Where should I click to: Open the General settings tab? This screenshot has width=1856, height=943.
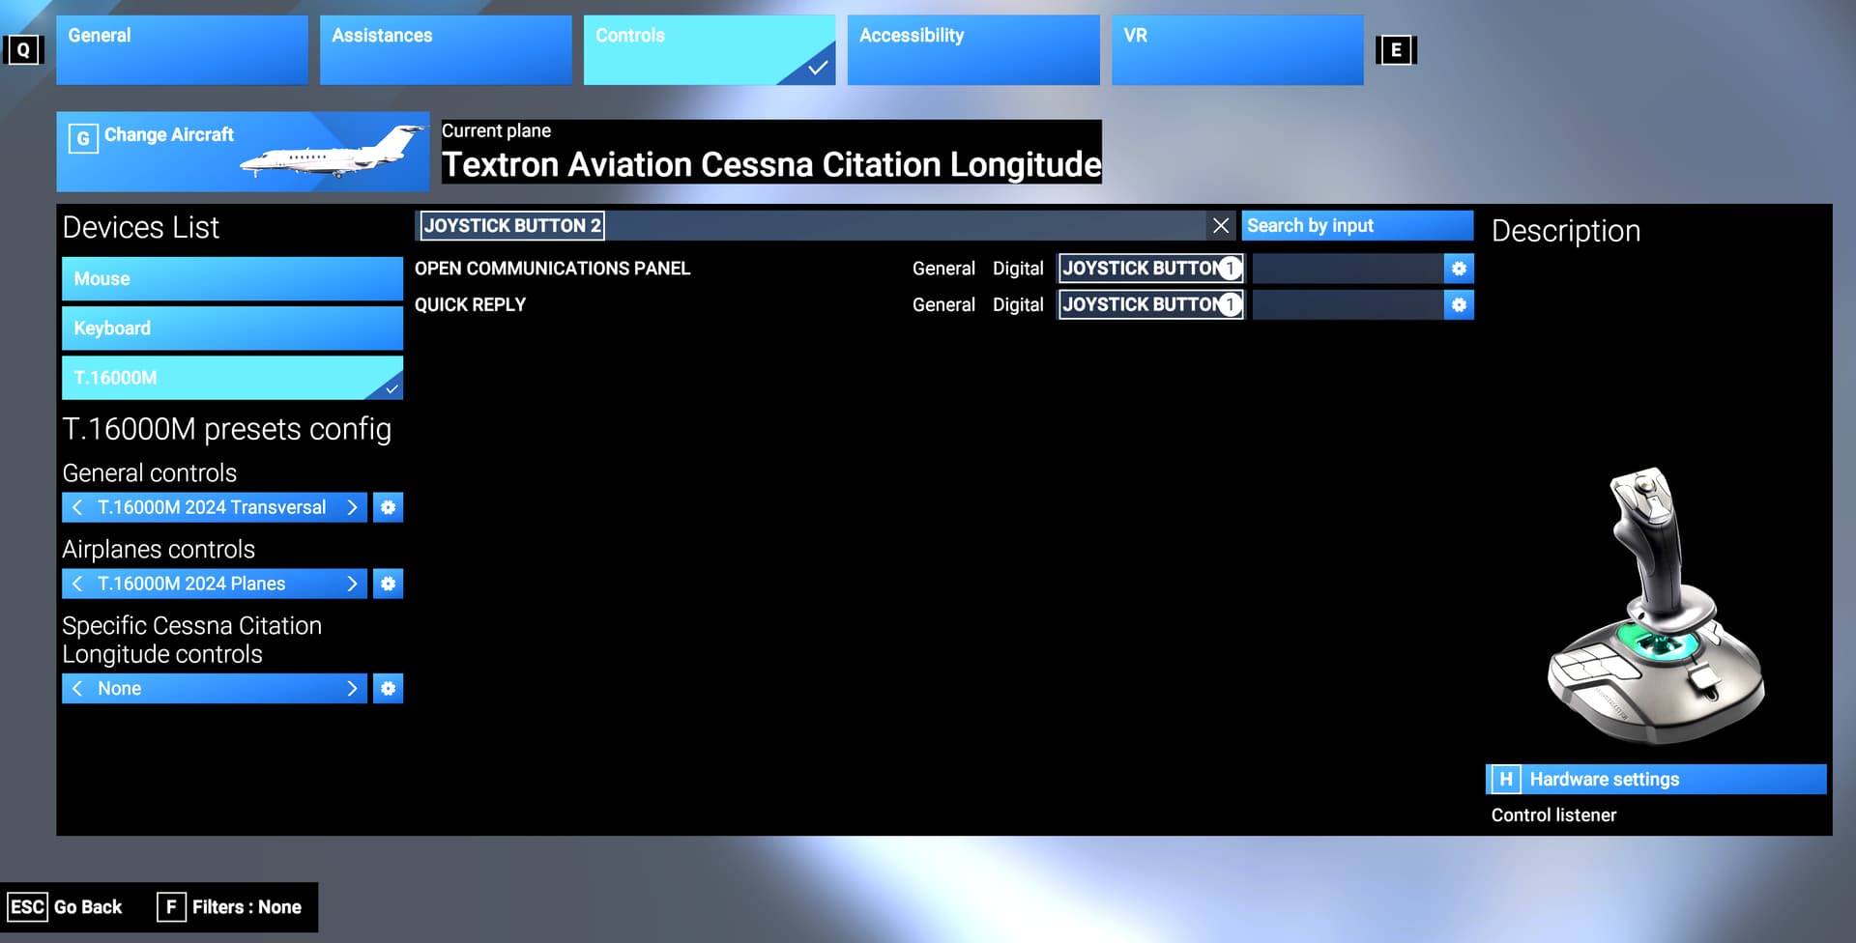click(182, 49)
